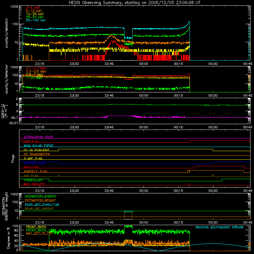Click the MAX_DET_VS_TOT legend label
This screenshot has width=254, height=254.
(x=39, y=233)
